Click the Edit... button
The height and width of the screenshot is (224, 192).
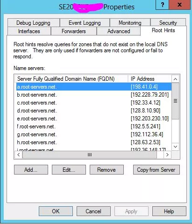[69, 170]
